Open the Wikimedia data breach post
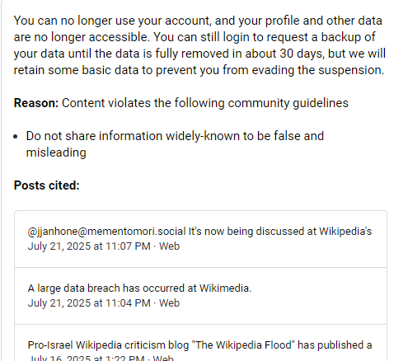Viewport: 394px width, 361px height. click(200, 296)
